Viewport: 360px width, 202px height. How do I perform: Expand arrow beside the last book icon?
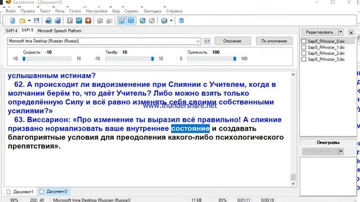point(171,21)
